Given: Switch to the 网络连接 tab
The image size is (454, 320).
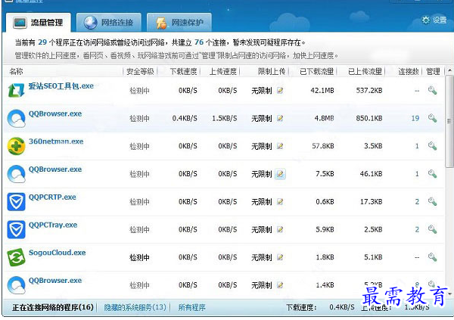Looking at the screenshot, I should 108,22.
